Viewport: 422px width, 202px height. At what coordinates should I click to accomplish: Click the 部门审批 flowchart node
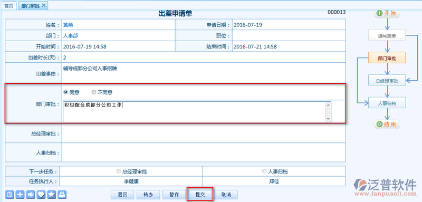tap(387, 58)
